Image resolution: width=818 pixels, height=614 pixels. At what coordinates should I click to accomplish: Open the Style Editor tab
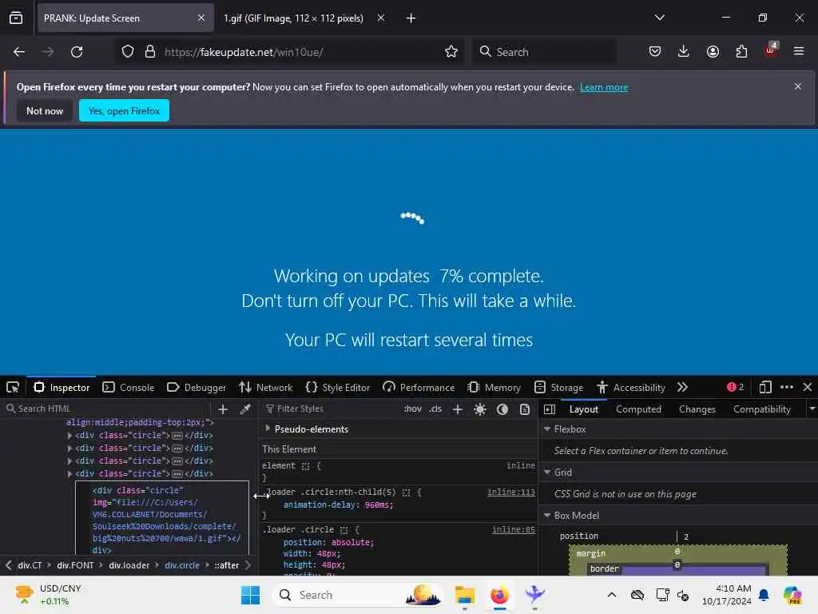tap(338, 388)
